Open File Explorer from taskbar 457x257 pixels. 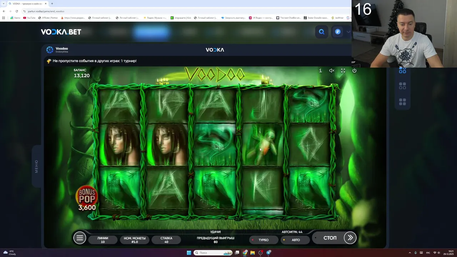tap(253, 253)
